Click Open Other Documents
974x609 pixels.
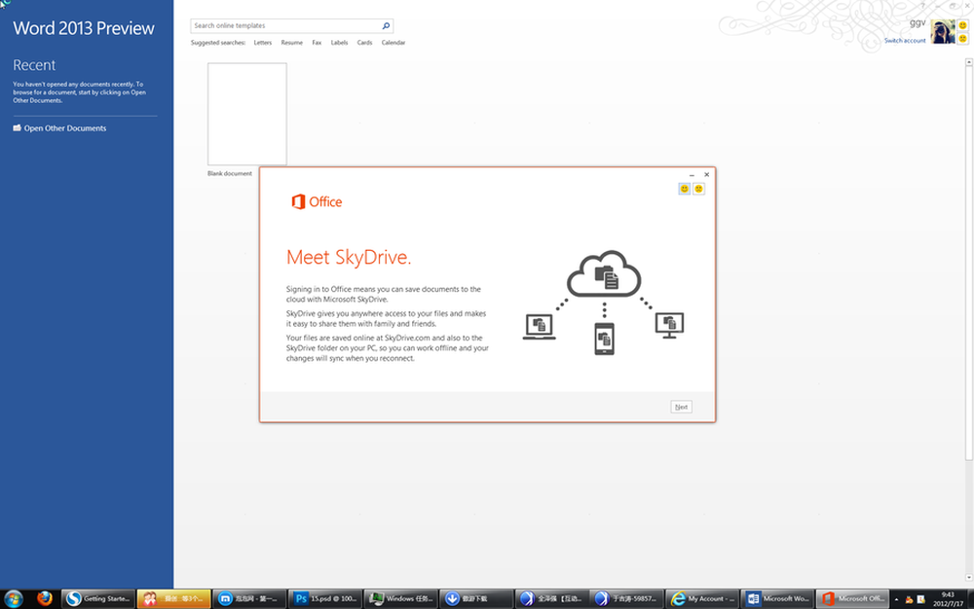(65, 128)
